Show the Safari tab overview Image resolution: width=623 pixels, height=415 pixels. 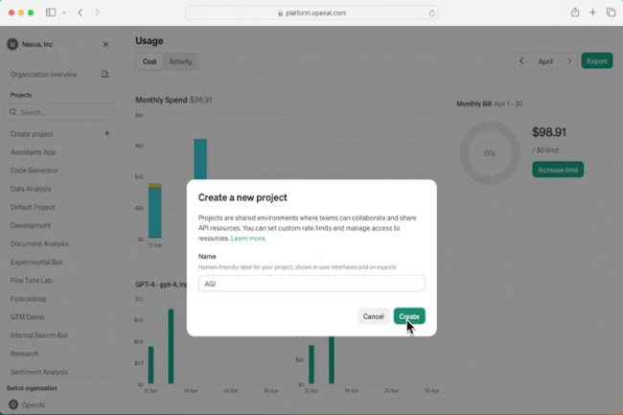[x=611, y=12]
